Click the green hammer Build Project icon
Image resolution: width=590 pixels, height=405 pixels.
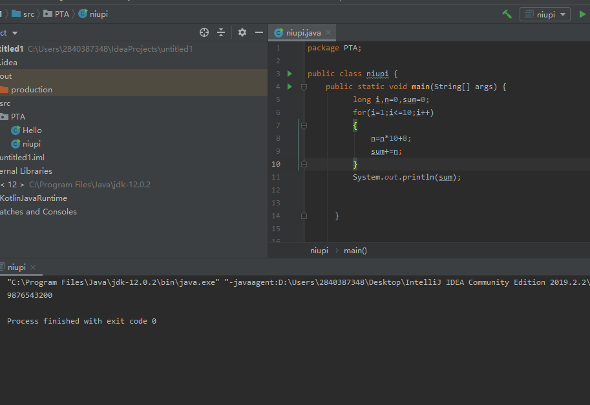click(507, 14)
